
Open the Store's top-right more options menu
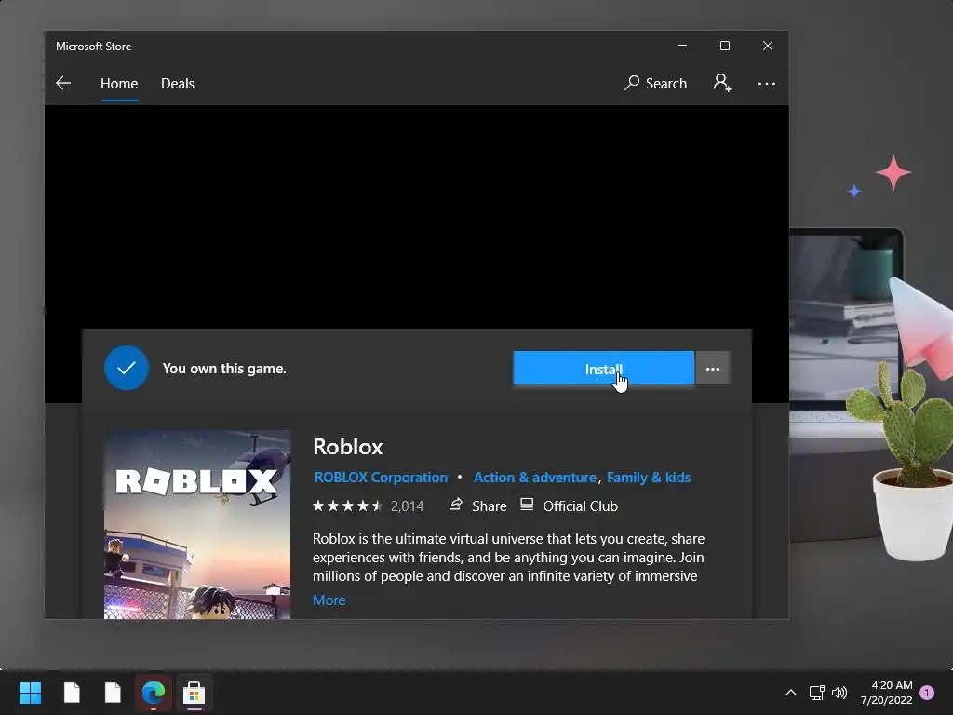767,83
